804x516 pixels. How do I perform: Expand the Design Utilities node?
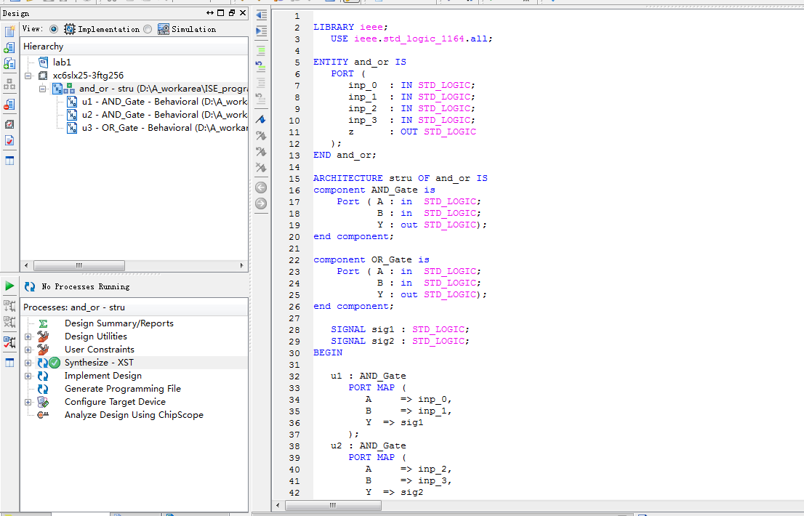[28, 336]
